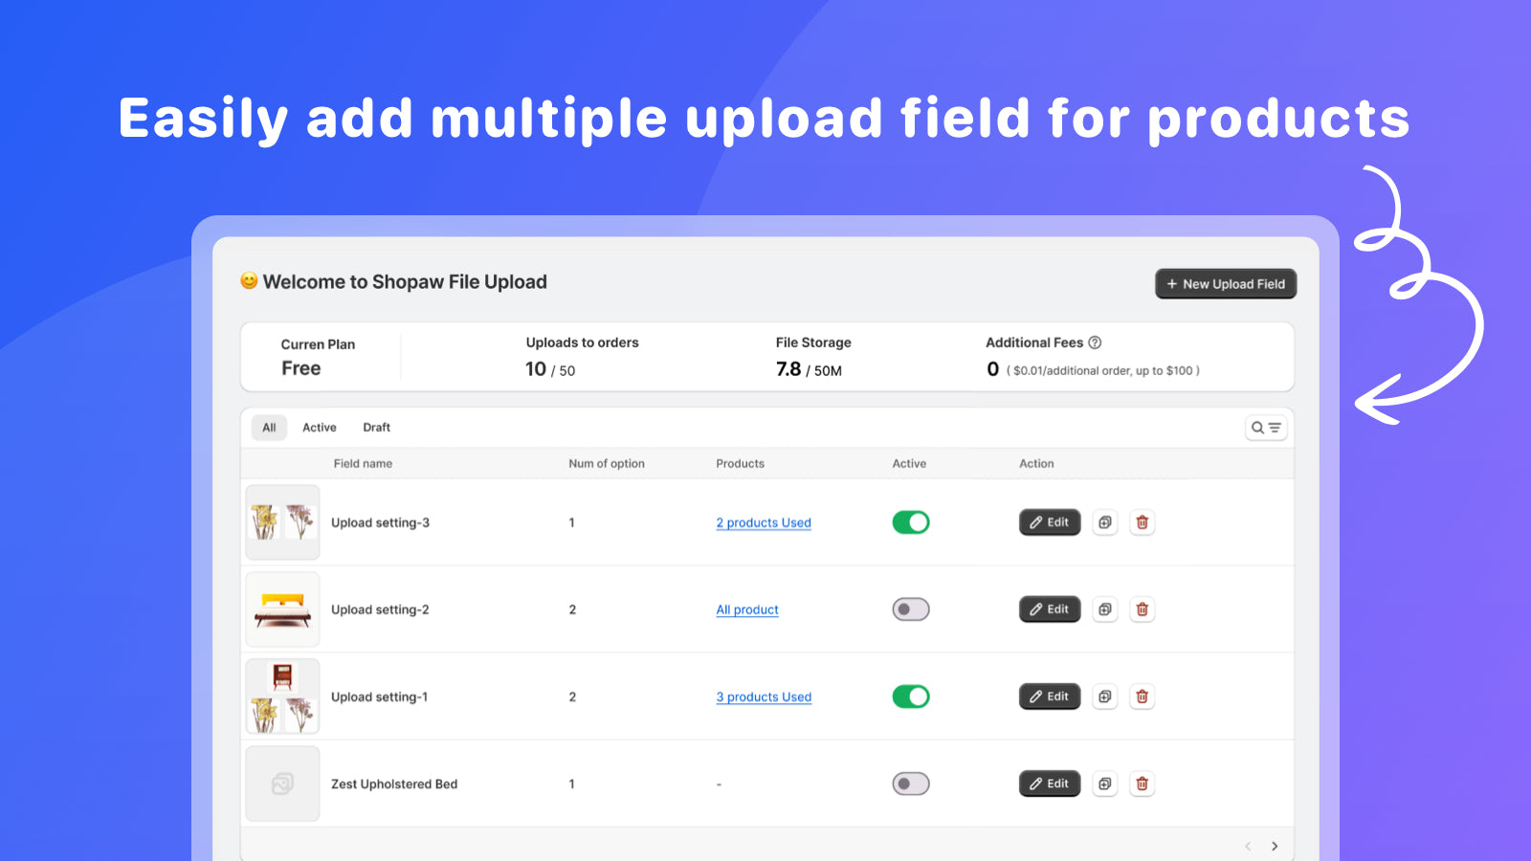Open the 2 products Used link

tap(764, 522)
